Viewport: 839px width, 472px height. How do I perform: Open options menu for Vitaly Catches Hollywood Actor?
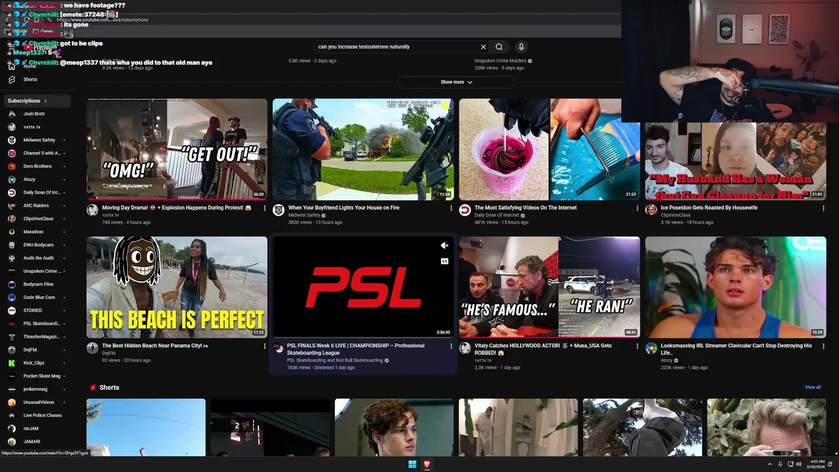(x=637, y=346)
